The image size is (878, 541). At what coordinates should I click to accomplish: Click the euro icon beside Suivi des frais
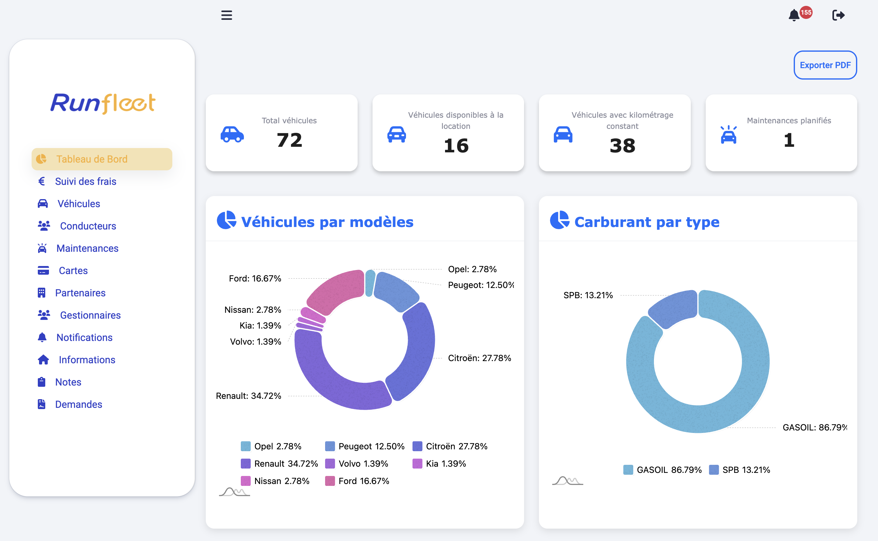tap(42, 181)
